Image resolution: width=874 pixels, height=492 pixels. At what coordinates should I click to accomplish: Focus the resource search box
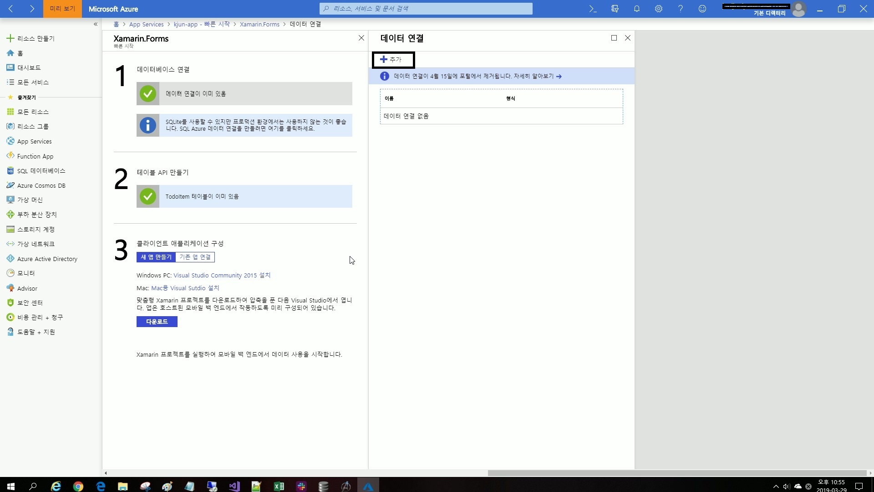coord(426,9)
